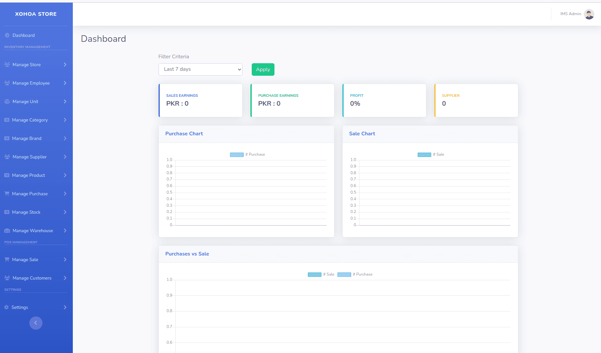Click the Manage Stock list icon
This screenshot has height=353, width=601.
pos(7,212)
